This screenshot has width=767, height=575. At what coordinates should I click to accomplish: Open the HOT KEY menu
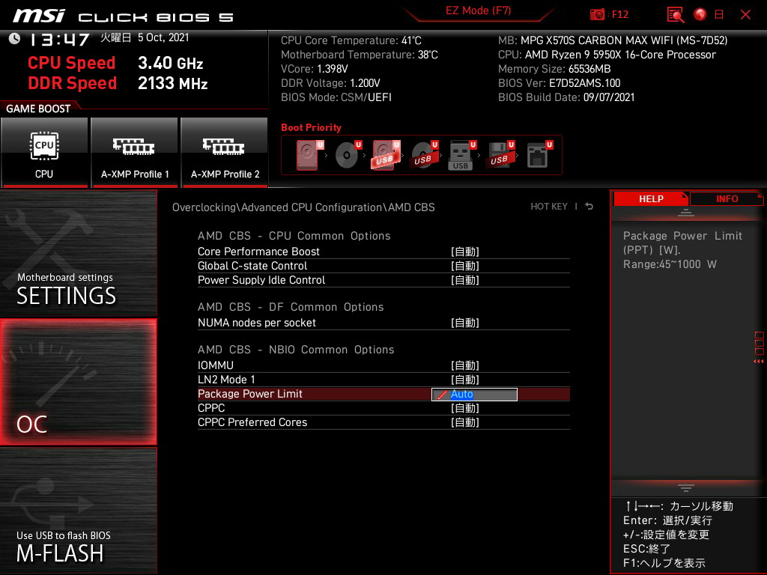click(549, 207)
